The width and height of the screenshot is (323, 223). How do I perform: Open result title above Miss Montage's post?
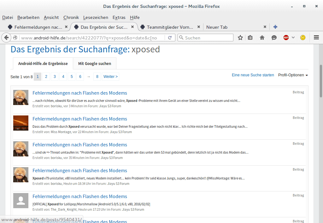pos(80,119)
